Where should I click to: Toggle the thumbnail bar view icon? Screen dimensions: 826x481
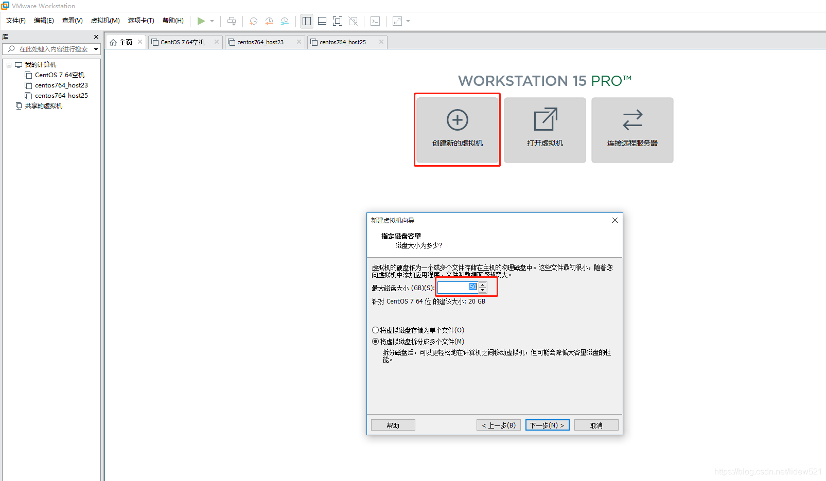tap(322, 21)
